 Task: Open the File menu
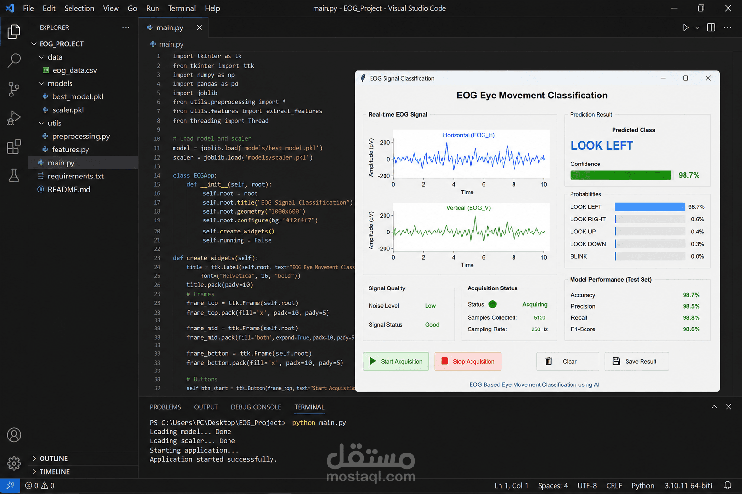click(29, 8)
